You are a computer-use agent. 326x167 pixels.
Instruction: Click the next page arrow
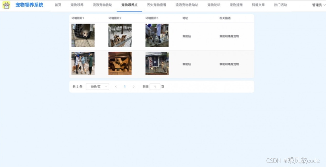click(134, 87)
